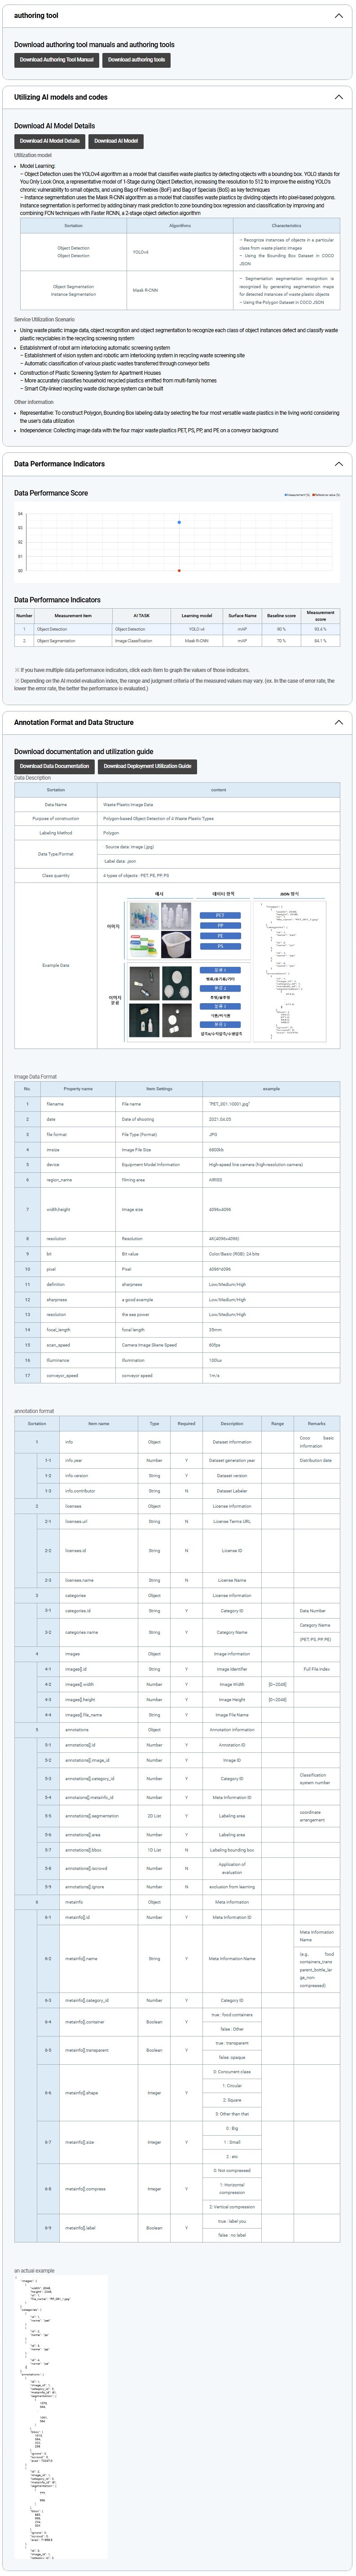Click the blue PET label in example data
The width and height of the screenshot is (356, 2576).
point(220,915)
